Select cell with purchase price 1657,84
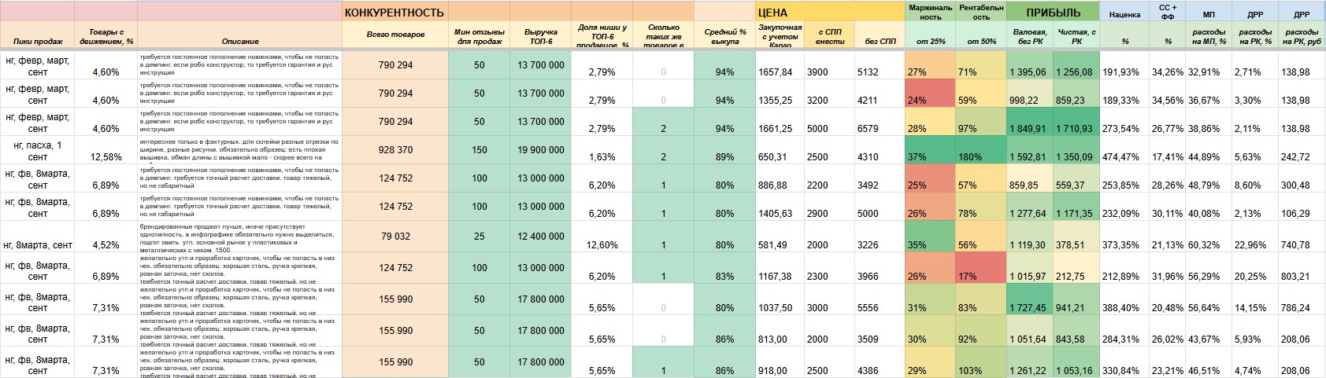This screenshot has width=1326, height=378. 780,64
